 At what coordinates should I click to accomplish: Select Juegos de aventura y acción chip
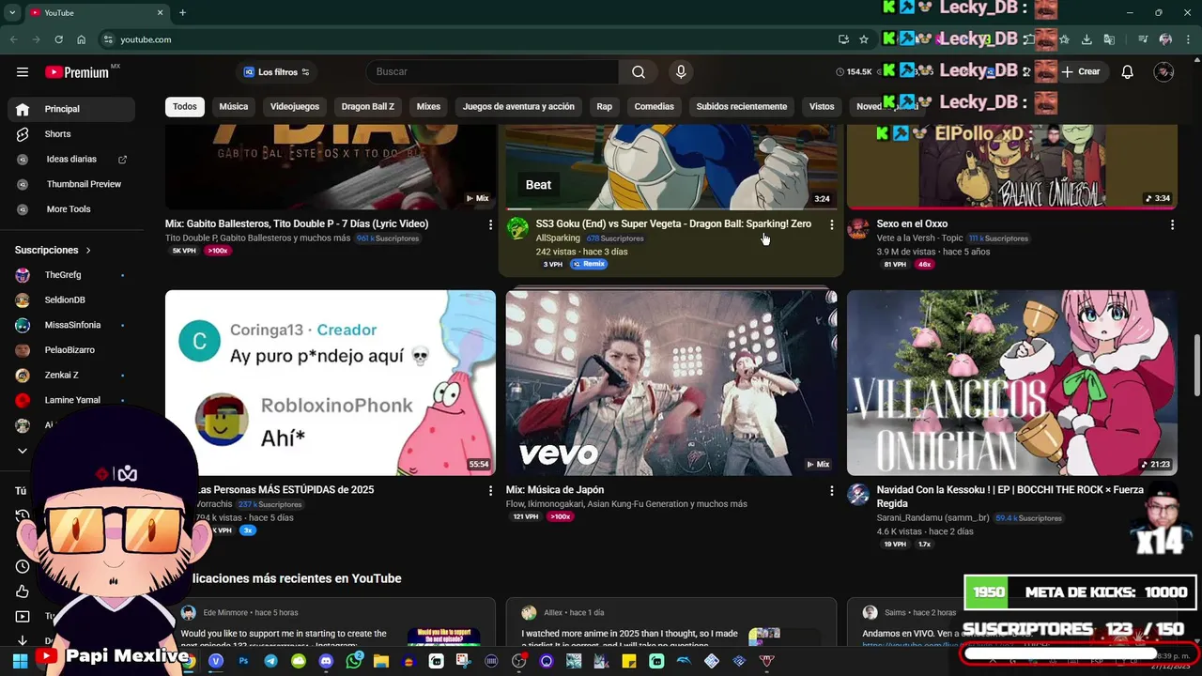(x=518, y=106)
